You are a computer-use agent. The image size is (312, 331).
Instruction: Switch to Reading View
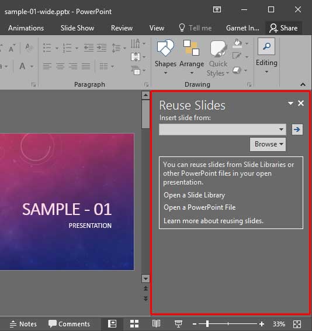click(x=156, y=323)
